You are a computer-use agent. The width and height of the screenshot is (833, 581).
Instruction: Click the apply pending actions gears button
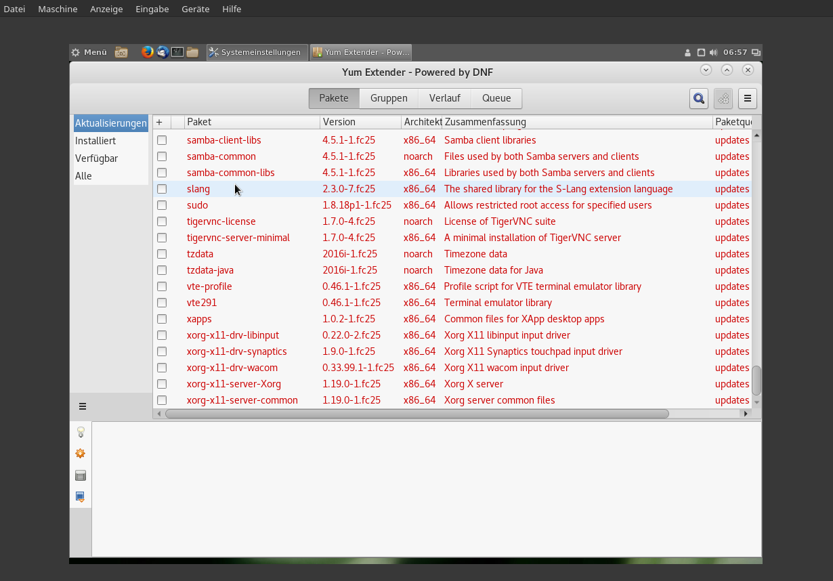point(723,98)
